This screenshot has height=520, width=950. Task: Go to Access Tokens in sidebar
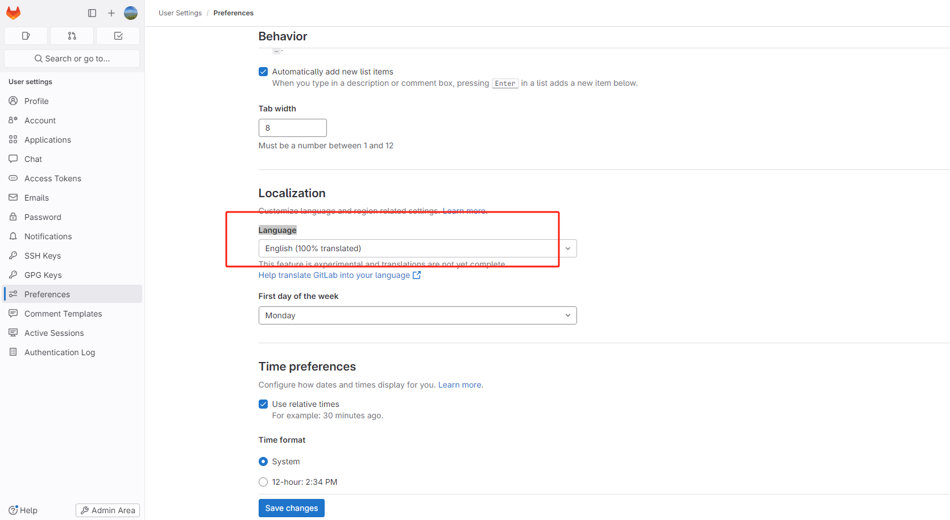(53, 178)
